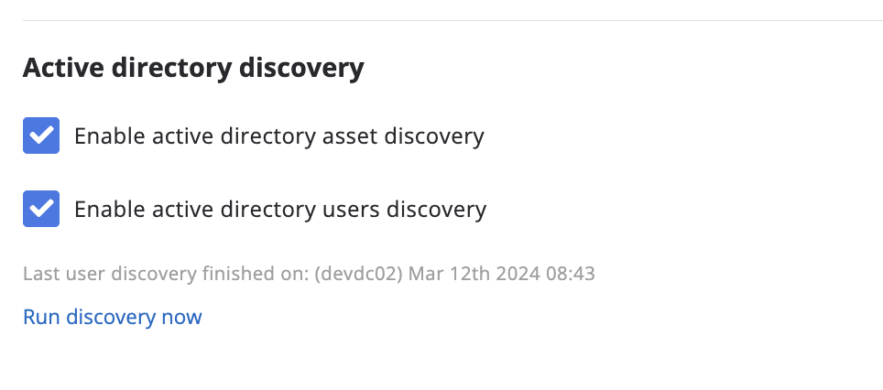Click the Run discovery now link

click(112, 317)
